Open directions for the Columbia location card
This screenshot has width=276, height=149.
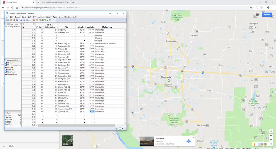[x=188, y=141]
